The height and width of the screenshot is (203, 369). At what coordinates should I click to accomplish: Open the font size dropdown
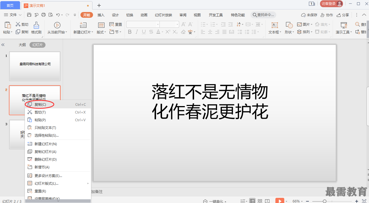click(177, 25)
